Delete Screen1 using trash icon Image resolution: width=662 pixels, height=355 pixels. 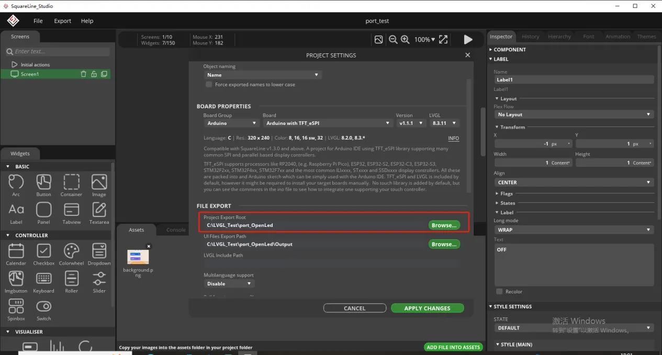tap(83, 74)
